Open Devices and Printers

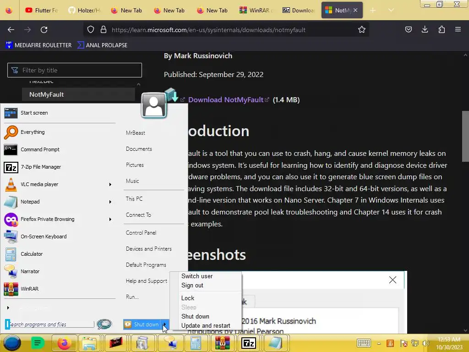(x=149, y=249)
